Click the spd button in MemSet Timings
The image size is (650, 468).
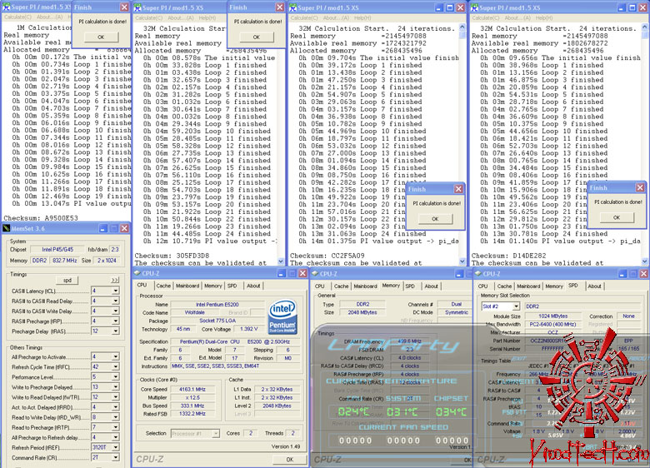tap(67, 281)
